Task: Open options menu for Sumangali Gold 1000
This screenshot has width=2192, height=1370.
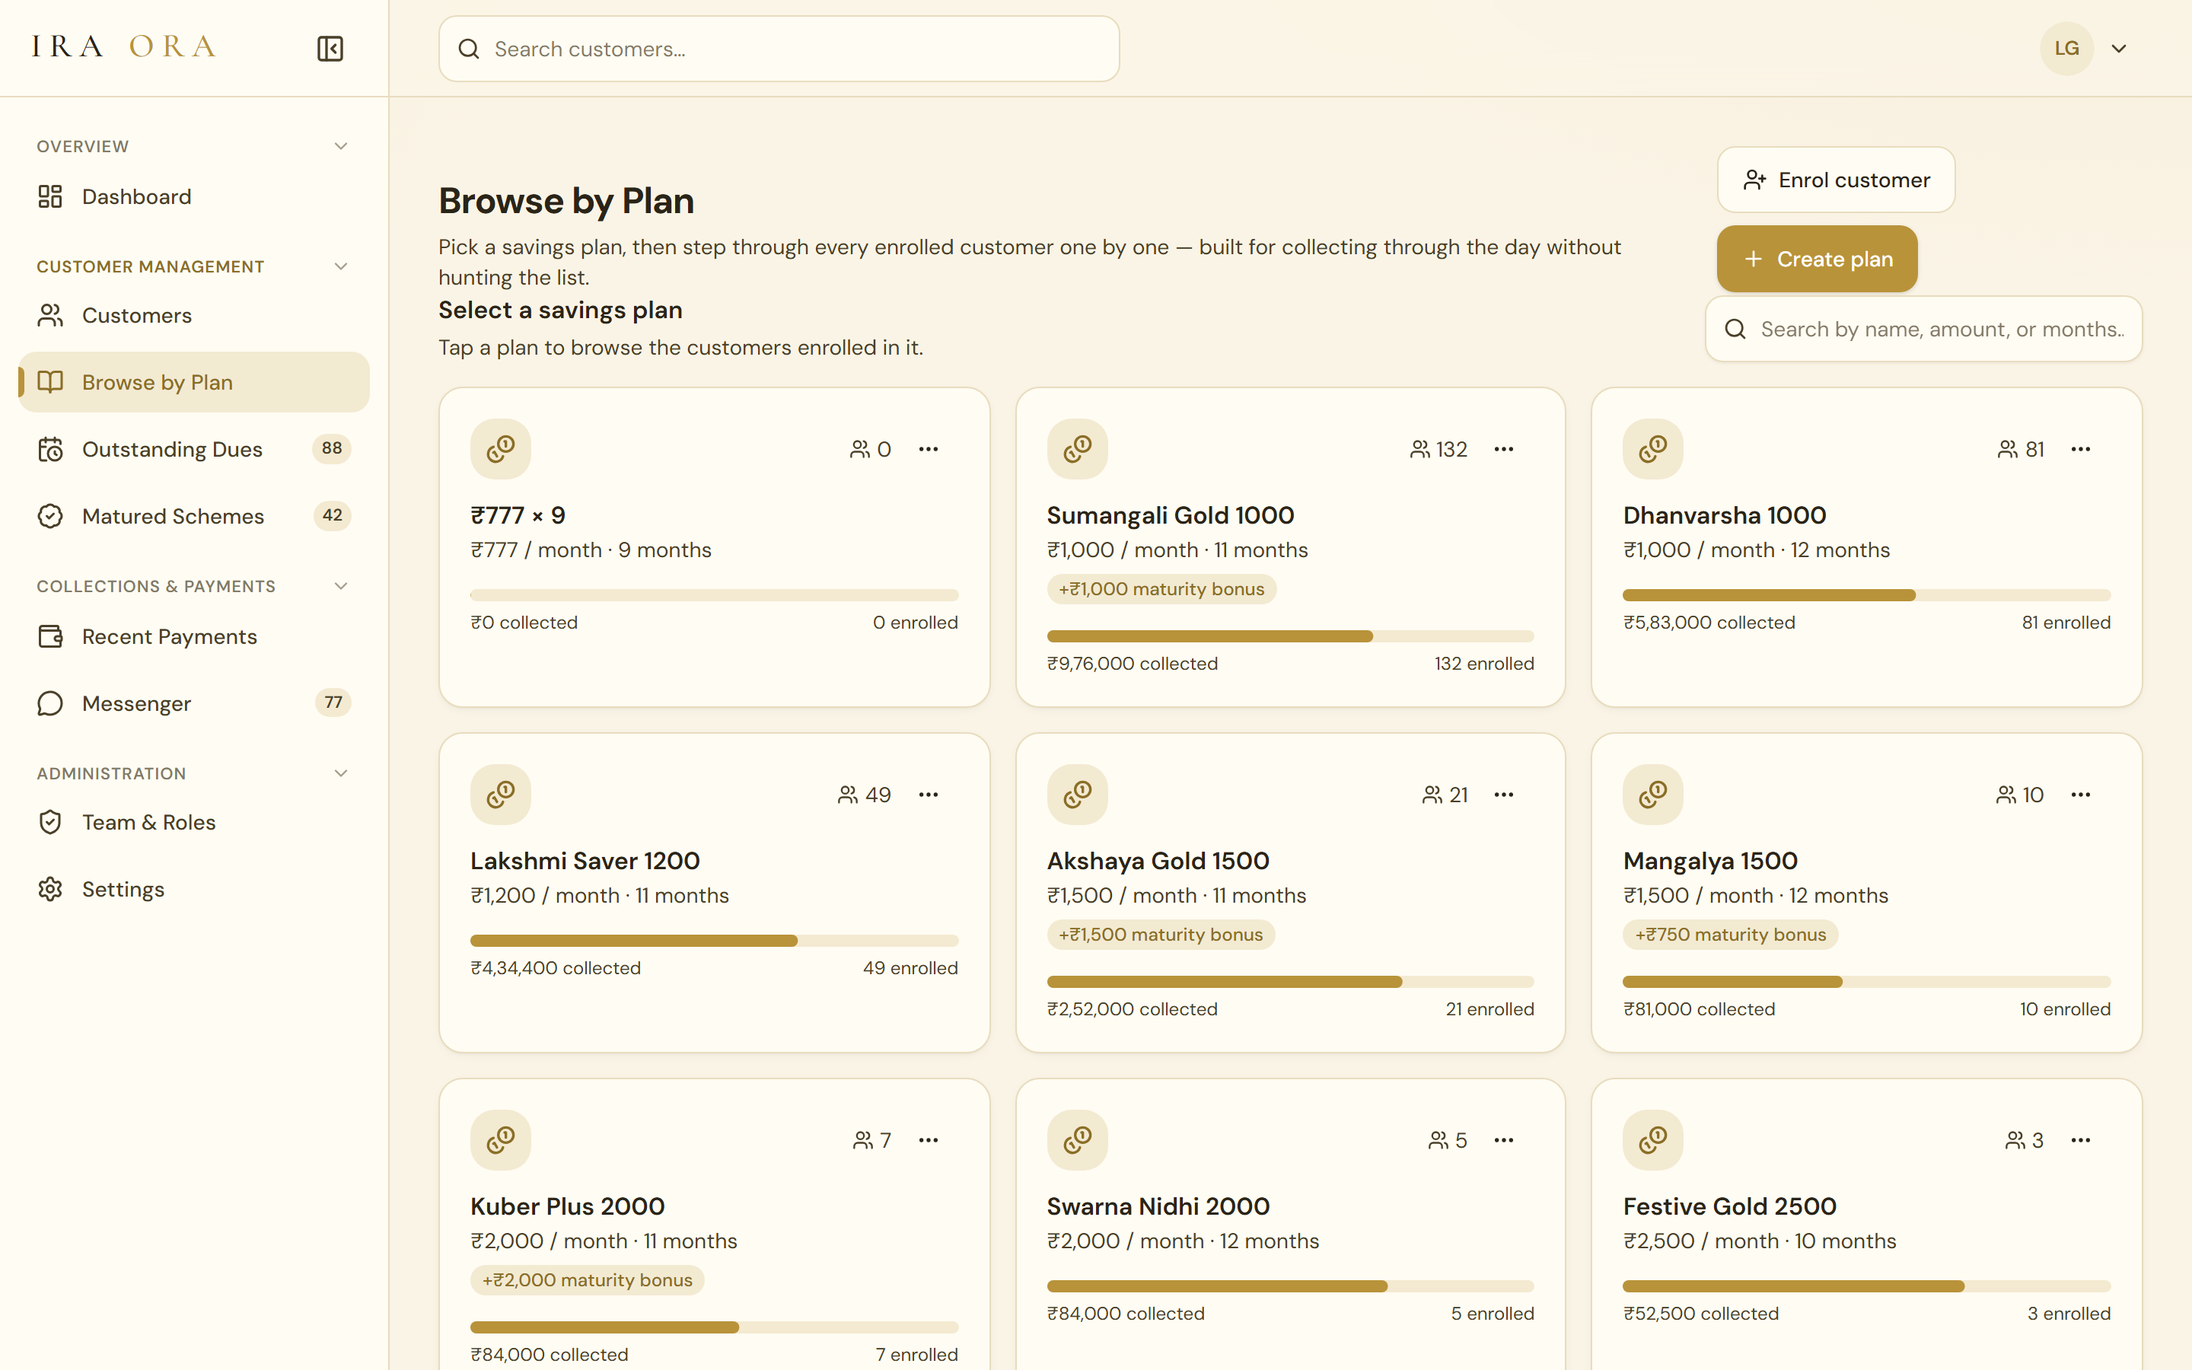Action: [x=1504, y=449]
